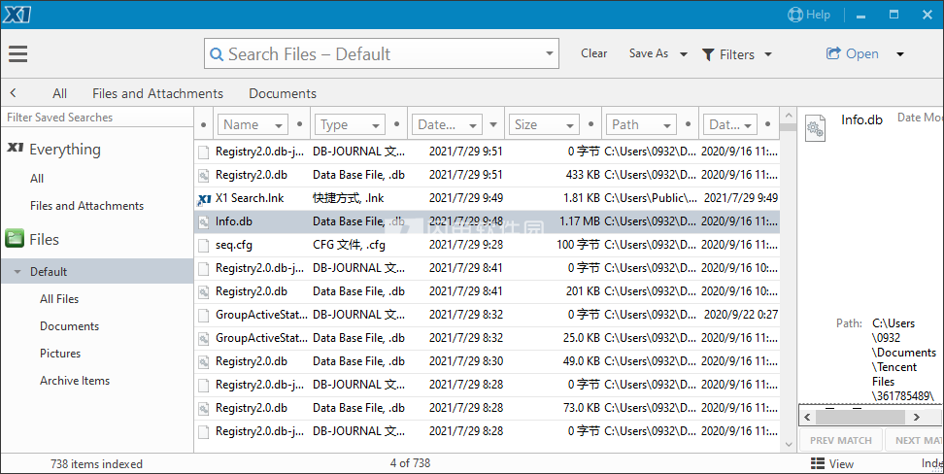Click the View layout icon

coord(818,463)
